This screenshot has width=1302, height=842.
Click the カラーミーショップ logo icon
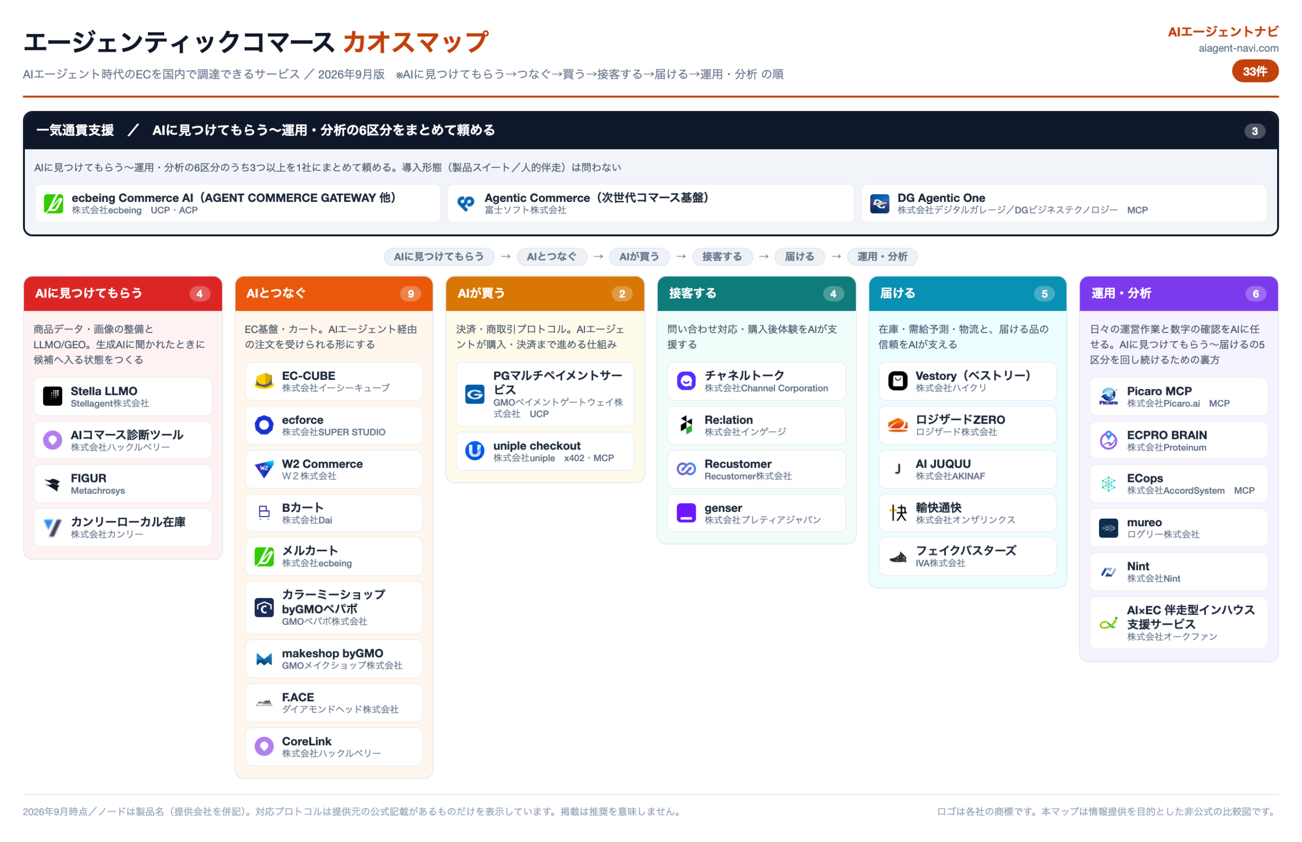264,607
